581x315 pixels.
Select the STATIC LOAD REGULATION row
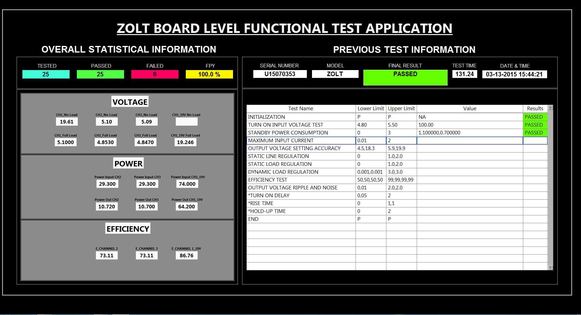(x=397, y=164)
